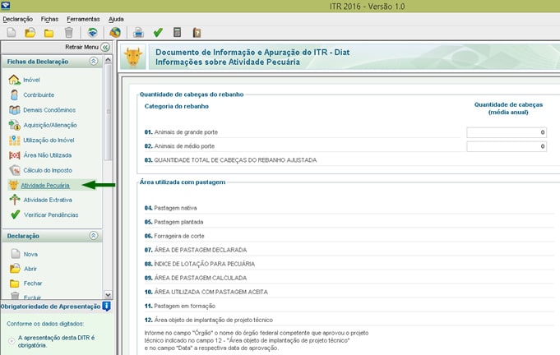The image size is (560, 355).
Task: Open the Ferramentas menu
Action: pos(83,19)
